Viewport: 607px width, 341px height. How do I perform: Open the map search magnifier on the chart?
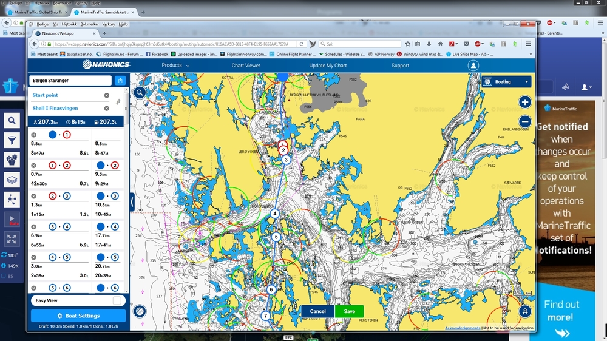pyautogui.click(x=140, y=92)
